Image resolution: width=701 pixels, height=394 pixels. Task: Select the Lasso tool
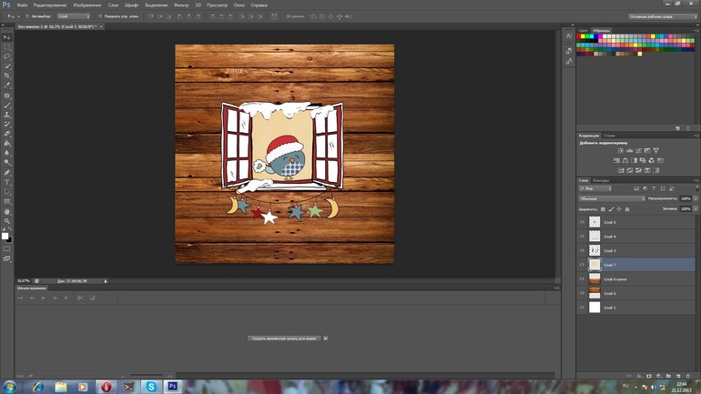(7, 56)
